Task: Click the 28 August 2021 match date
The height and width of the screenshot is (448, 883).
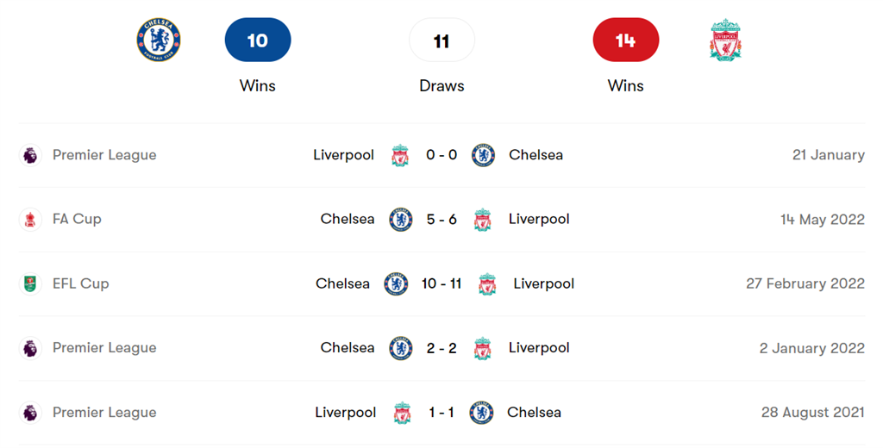Action: coord(812,413)
